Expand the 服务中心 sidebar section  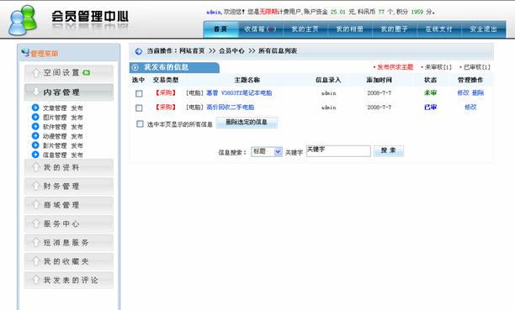69,223
